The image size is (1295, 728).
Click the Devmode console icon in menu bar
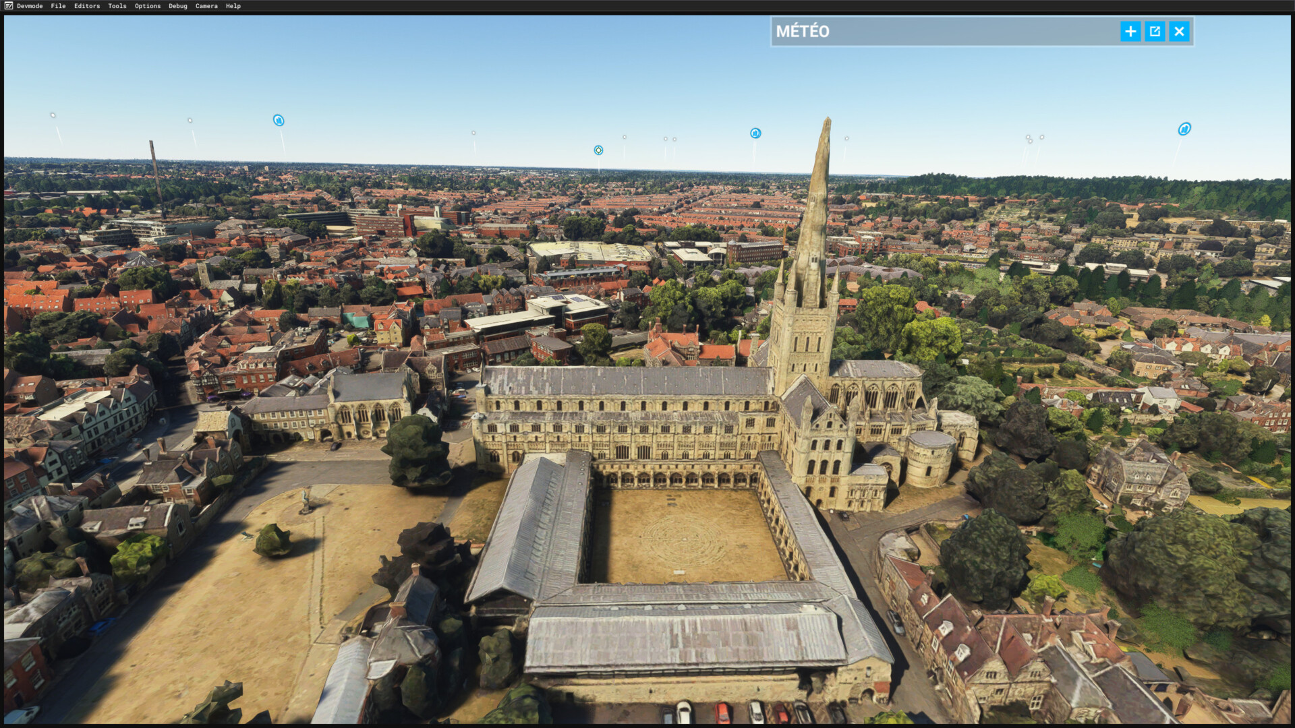click(8, 6)
